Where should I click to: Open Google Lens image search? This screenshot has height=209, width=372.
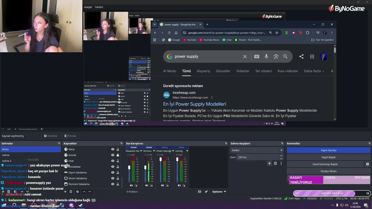pos(276,57)
